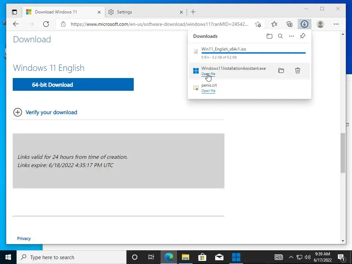
Task: Delete Windows11InstallationAssistant.exe download entry
Action: pyautogui.click(x=297, y=70)
